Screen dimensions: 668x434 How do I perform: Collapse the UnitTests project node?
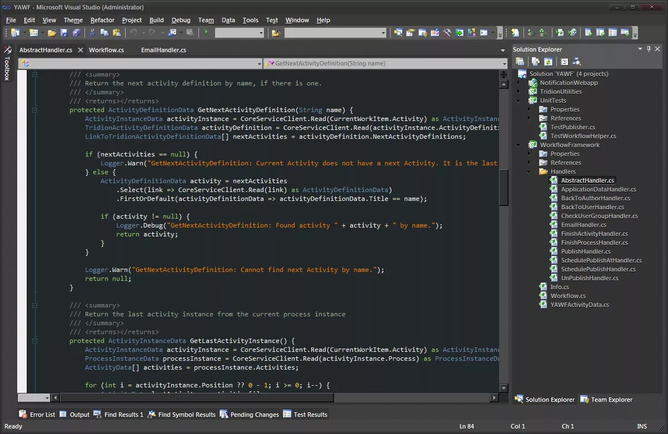point(519,100)
